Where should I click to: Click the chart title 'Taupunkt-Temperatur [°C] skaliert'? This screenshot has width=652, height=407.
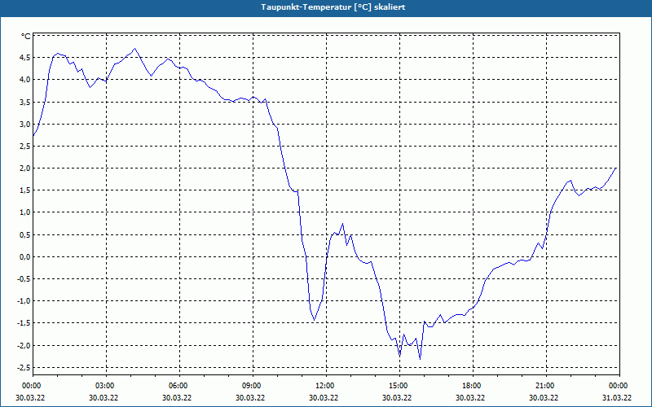333,7
